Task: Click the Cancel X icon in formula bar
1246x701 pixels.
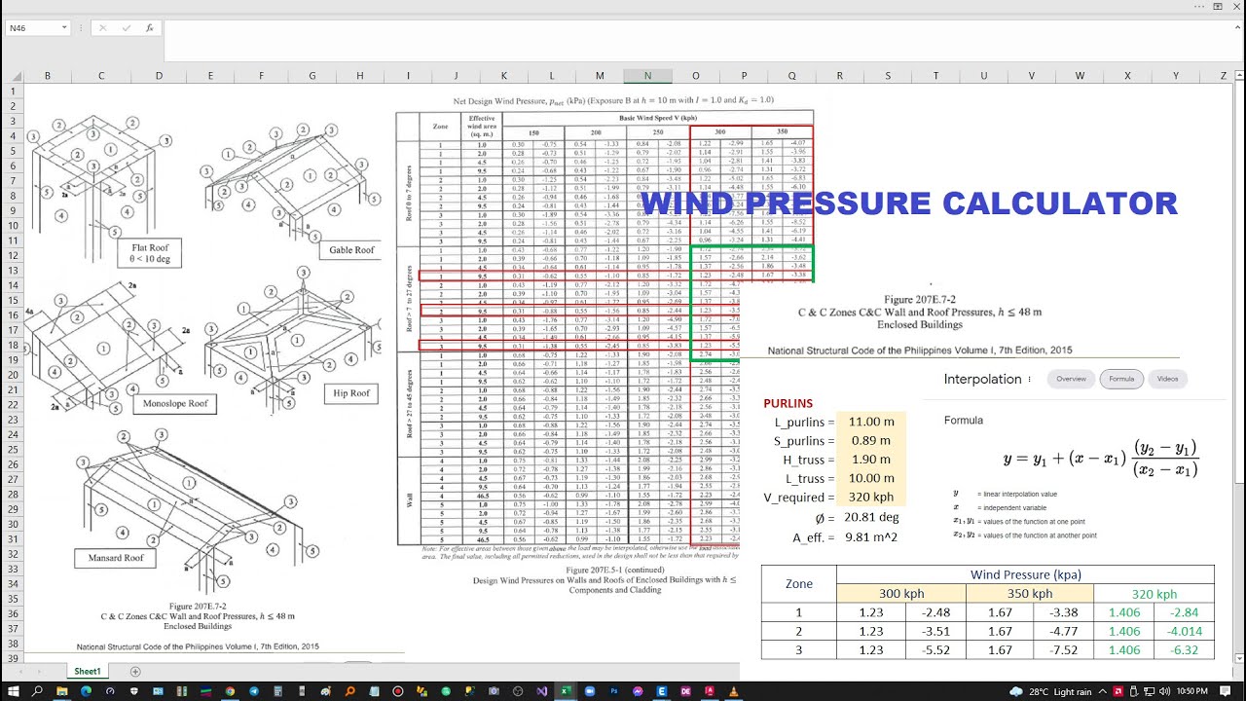Action: pos(103,28)
